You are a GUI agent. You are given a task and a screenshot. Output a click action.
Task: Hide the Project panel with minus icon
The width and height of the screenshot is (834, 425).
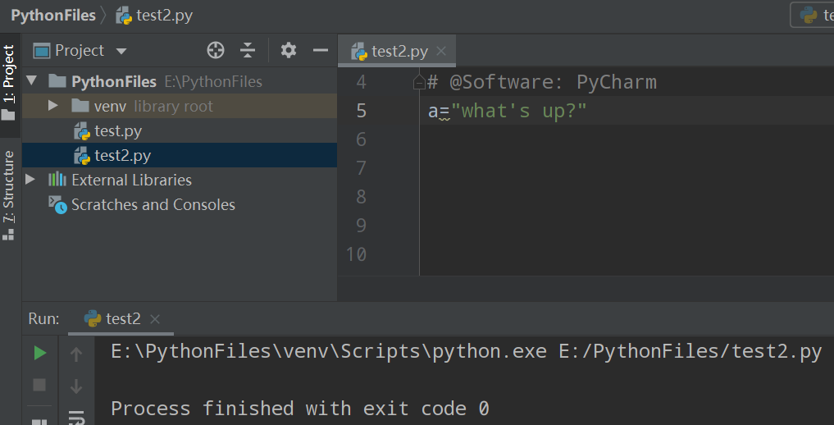tap(320, 51)
